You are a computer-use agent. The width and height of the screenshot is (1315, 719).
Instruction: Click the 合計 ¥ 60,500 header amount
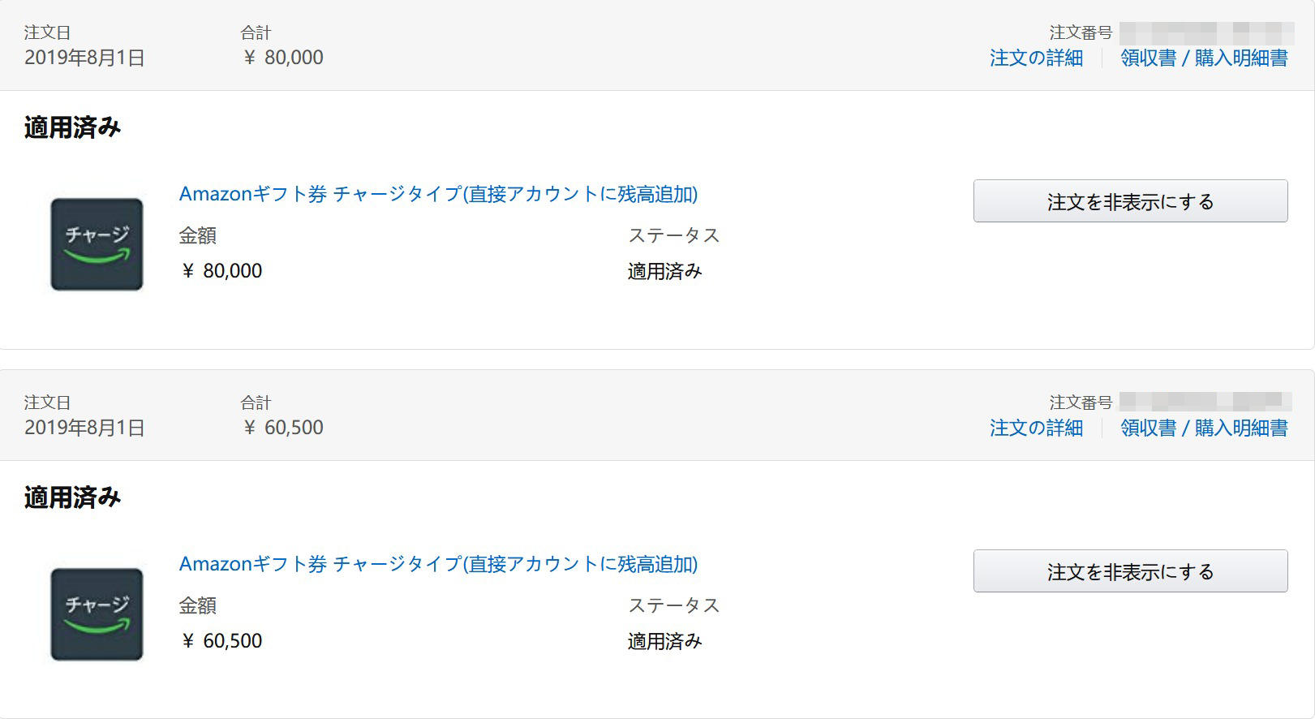tap(282, 428)
